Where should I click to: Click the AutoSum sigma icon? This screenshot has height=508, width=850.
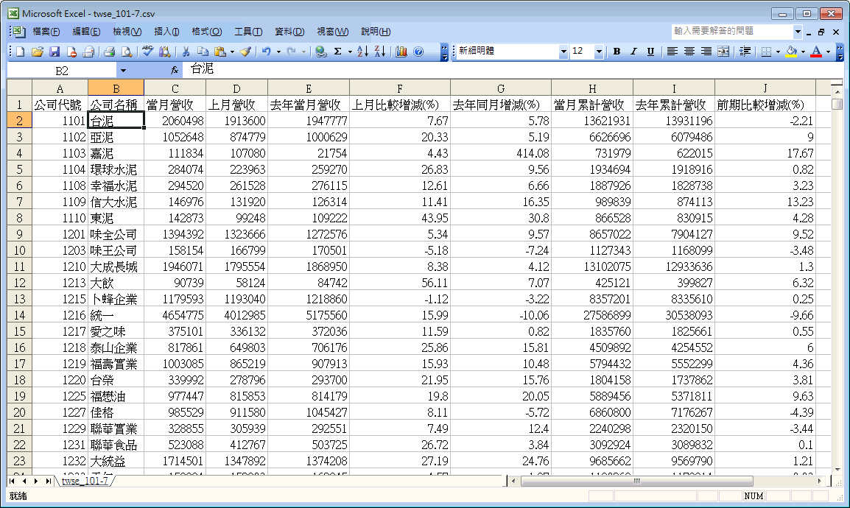tap(338, 52)
